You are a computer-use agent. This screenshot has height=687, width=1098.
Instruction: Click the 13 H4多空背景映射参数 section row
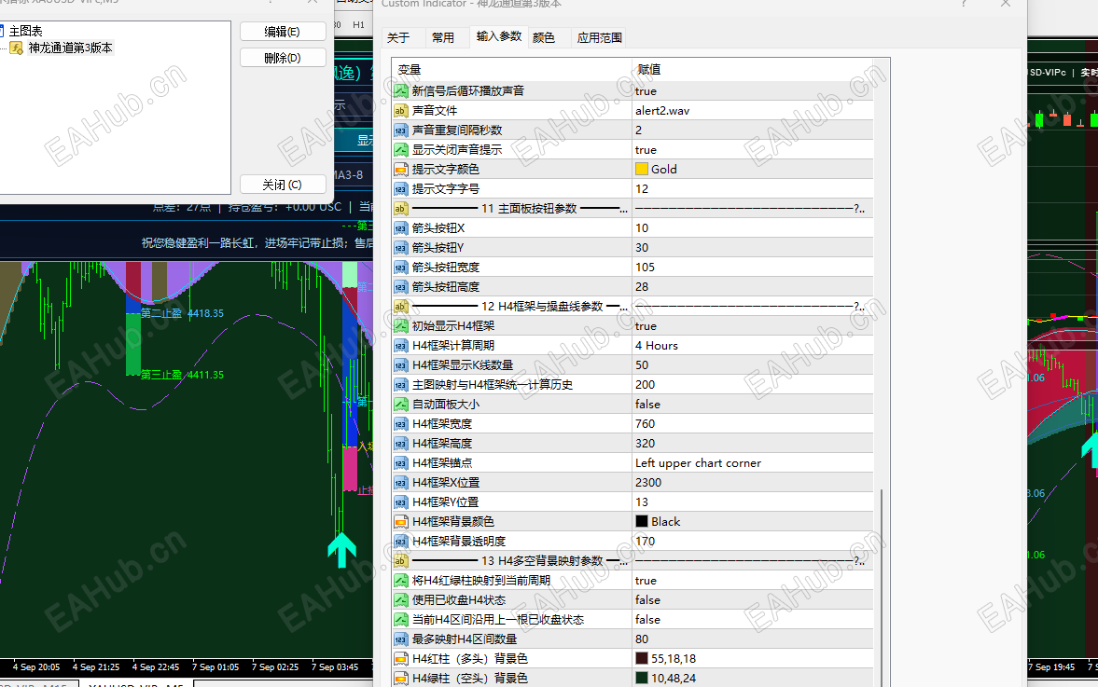click(632, 561)
